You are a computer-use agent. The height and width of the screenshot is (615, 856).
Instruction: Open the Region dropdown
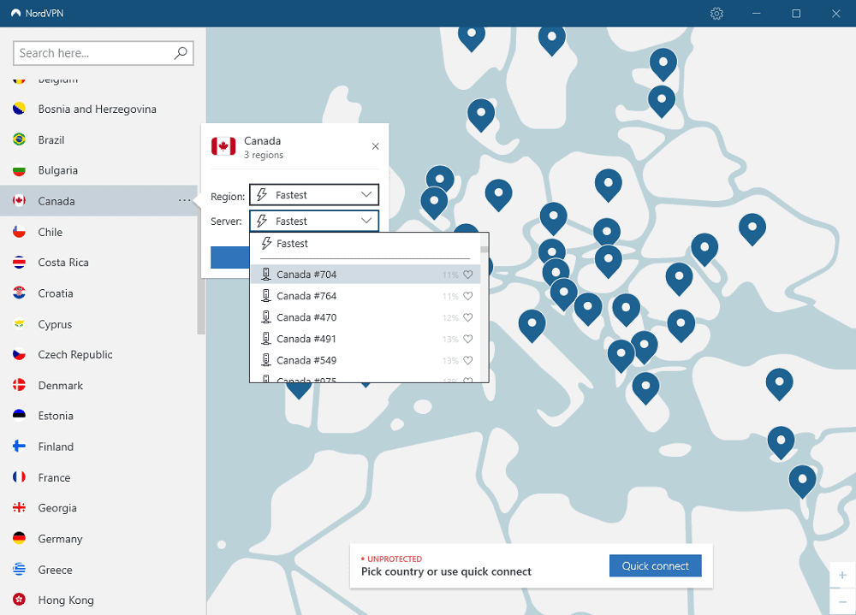pos(314,195)
